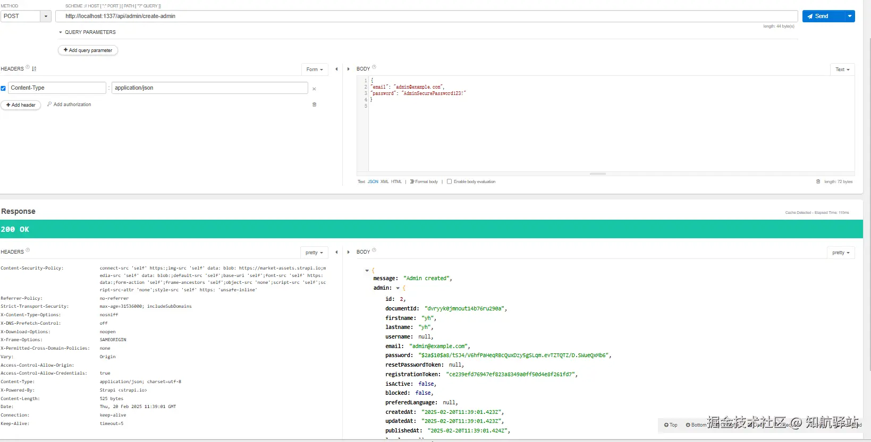The image size is (871, 442).
Task: Select JSON body syntax mode
Action: (373, 181)
